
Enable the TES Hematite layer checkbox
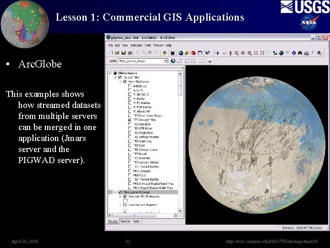click(130, 124)
